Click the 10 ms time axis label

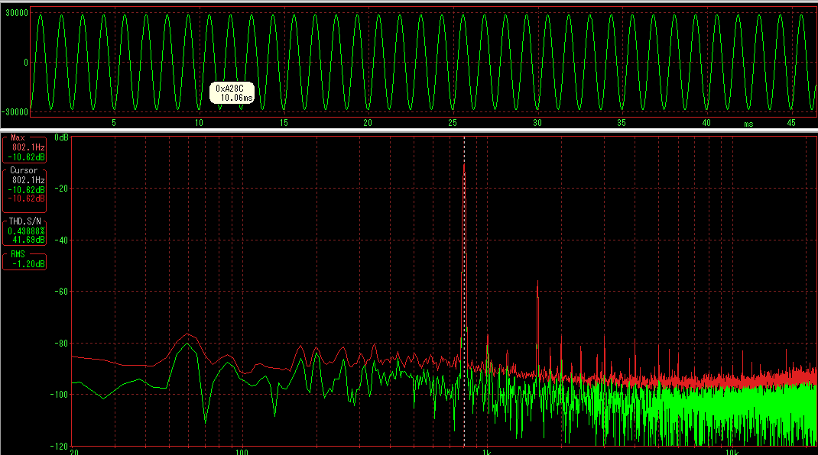point(199,123)
